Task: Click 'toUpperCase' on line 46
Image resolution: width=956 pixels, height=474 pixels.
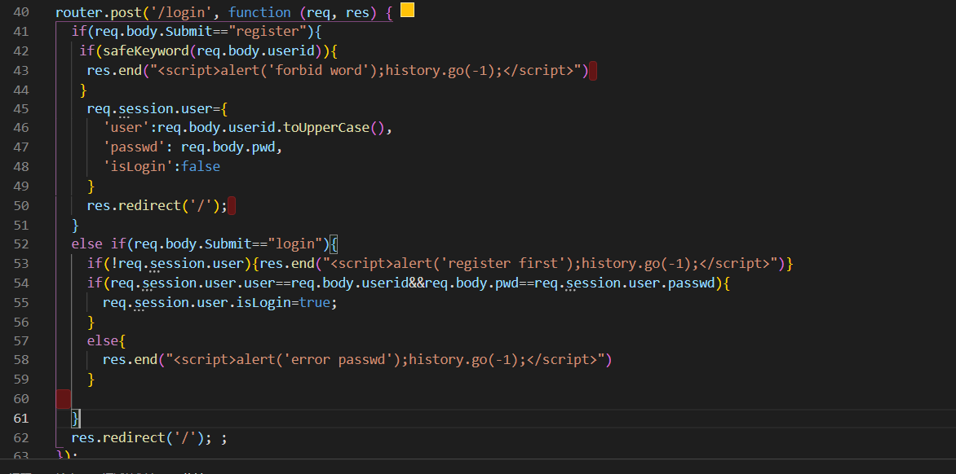Action: pos(328,128)
